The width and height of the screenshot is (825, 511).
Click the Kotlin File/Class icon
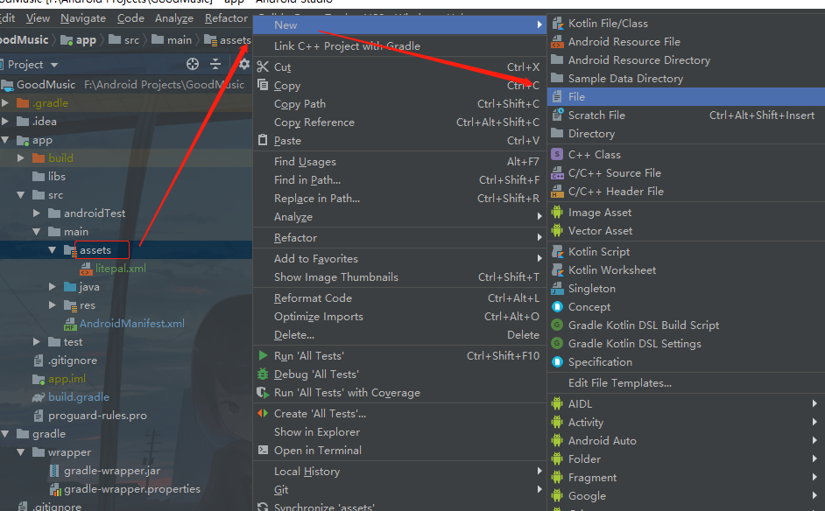point(557,23)
